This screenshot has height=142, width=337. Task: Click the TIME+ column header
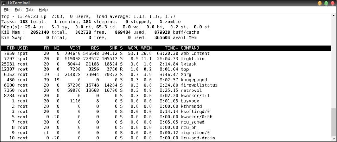(x=172, y=48)
